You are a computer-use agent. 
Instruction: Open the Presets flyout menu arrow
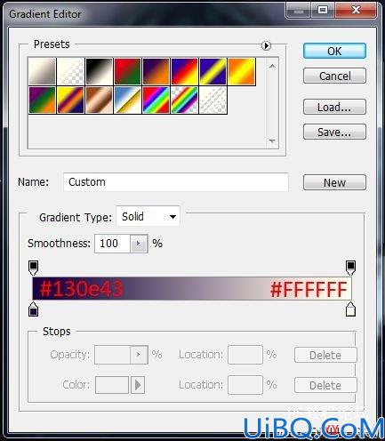tap(266, 45)
